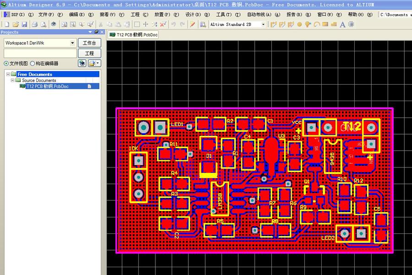Image resolution: width=412 pixels, height=275 pixels.
Task: Click the Save document toolbar icon
Action: pyautogui.click(x=24, y=24)
